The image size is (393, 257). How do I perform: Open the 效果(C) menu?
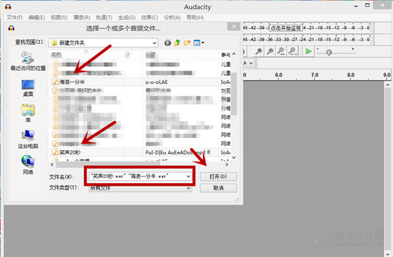149,18
